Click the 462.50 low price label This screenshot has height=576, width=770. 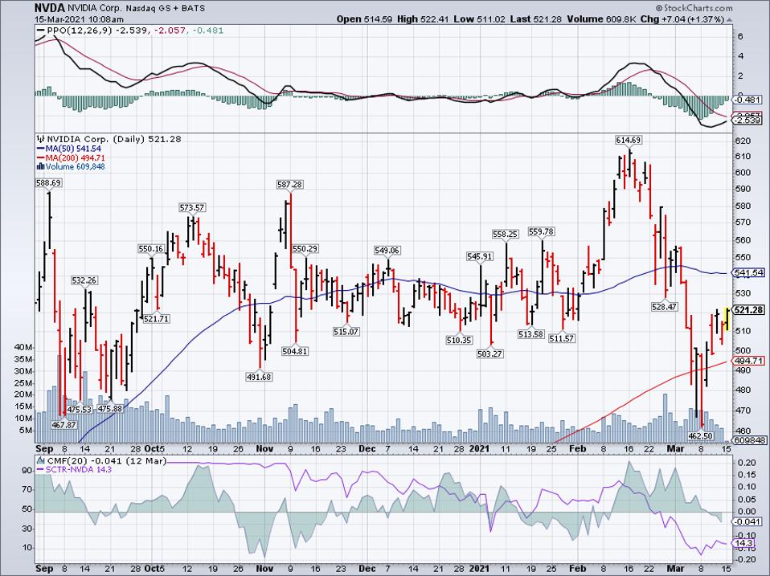[x=700, y=435]
